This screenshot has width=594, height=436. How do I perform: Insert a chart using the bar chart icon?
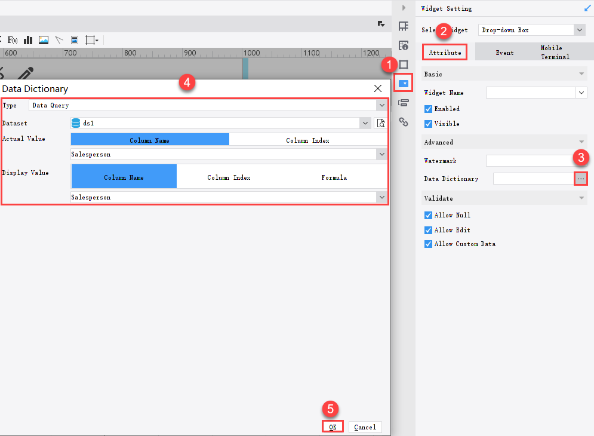point(28,40)
